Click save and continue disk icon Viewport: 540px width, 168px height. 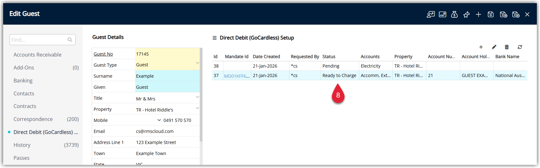(503, 14)
